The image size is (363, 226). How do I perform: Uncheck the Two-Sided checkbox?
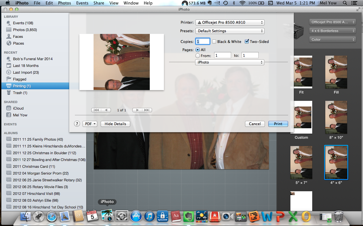(x=247, y=42)
